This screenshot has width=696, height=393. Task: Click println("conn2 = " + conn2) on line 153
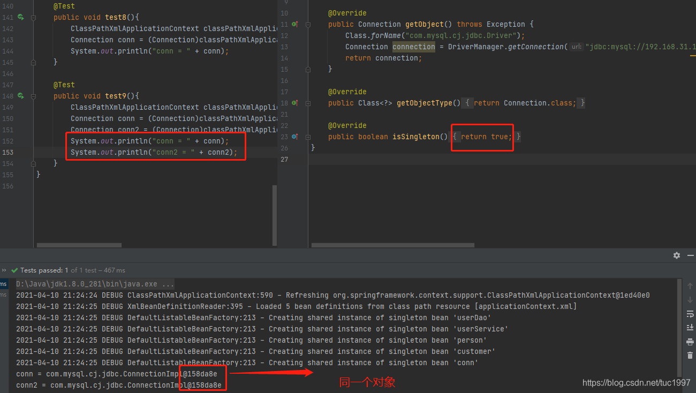[x=154, y=152]
